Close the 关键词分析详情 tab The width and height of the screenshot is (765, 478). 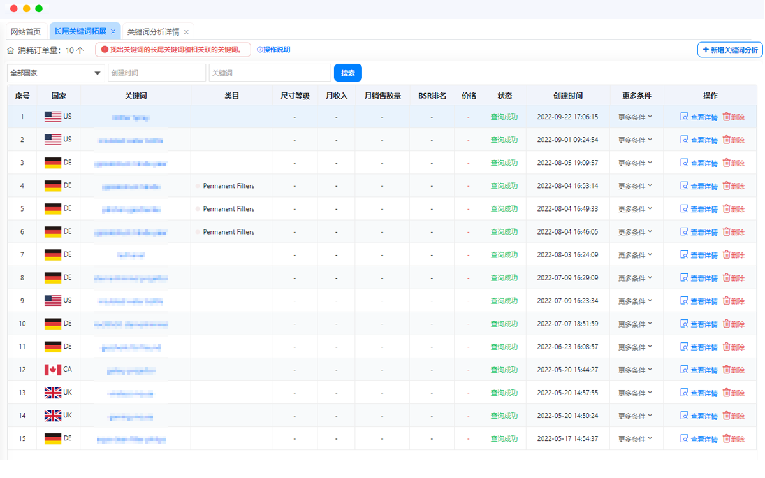[x=186, y=32]
